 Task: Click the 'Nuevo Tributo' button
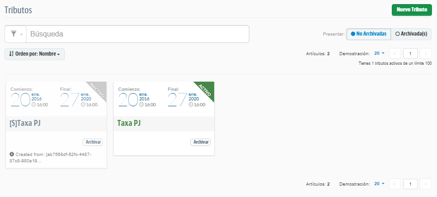point(411,10)
